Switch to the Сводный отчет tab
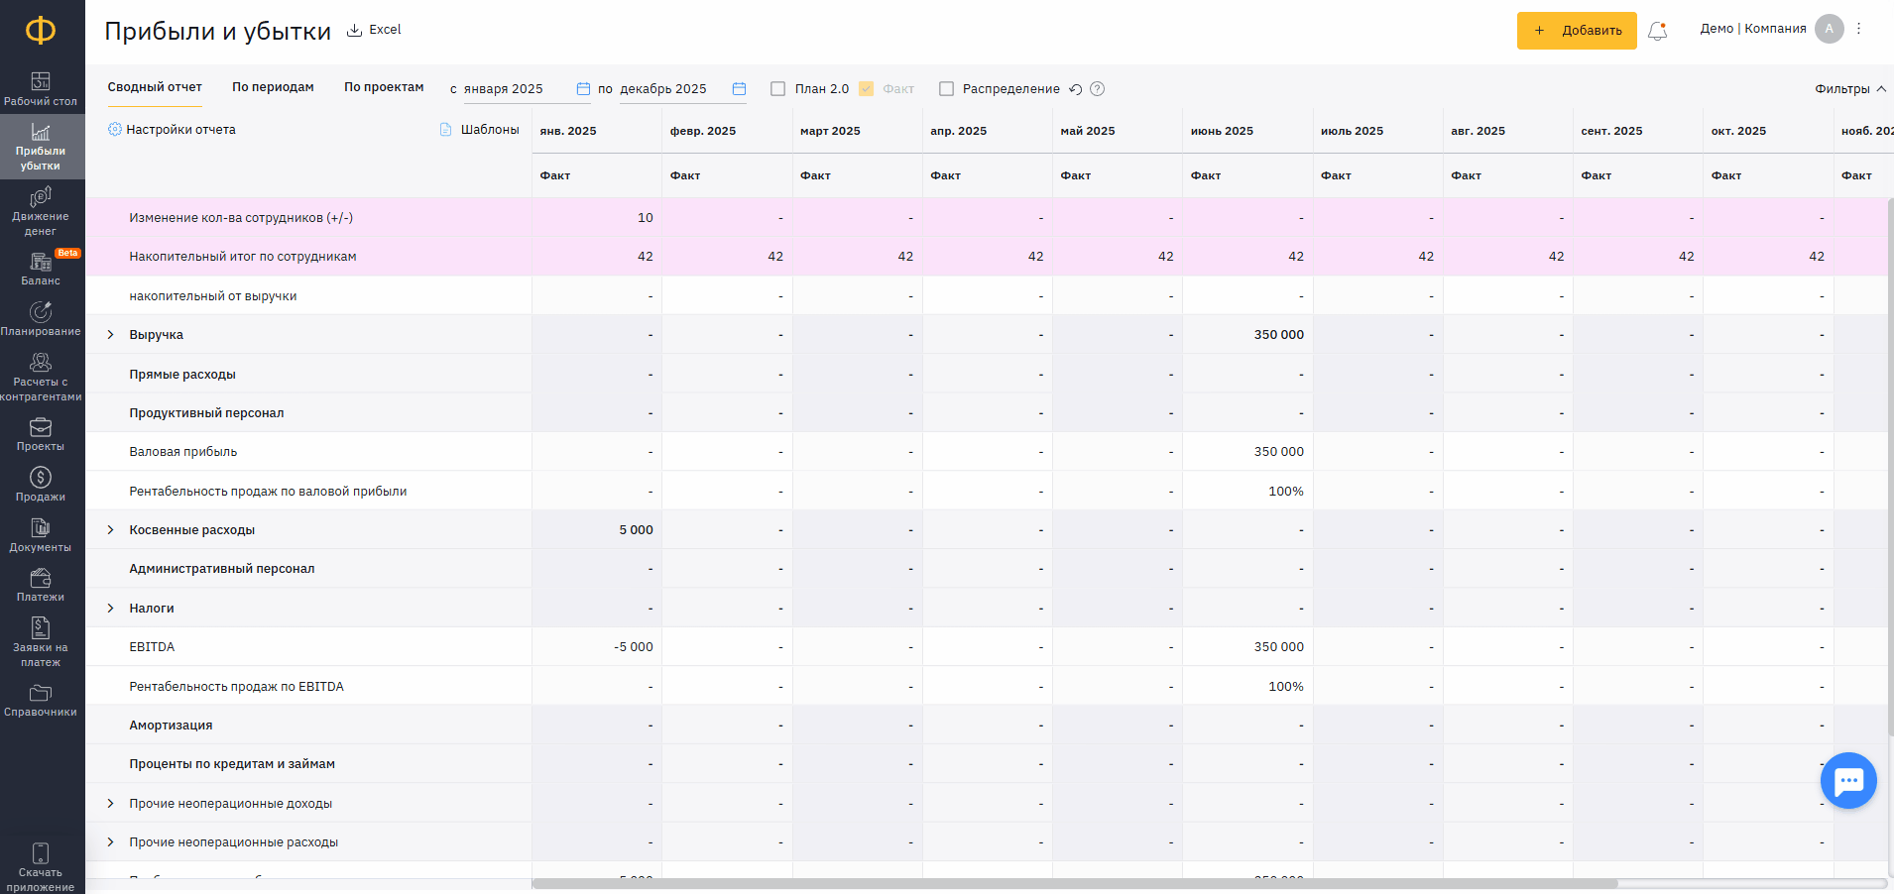Image resolution: width=1894 pixels, height=894 pixels. pyautogui.click(x=155, y=87)
